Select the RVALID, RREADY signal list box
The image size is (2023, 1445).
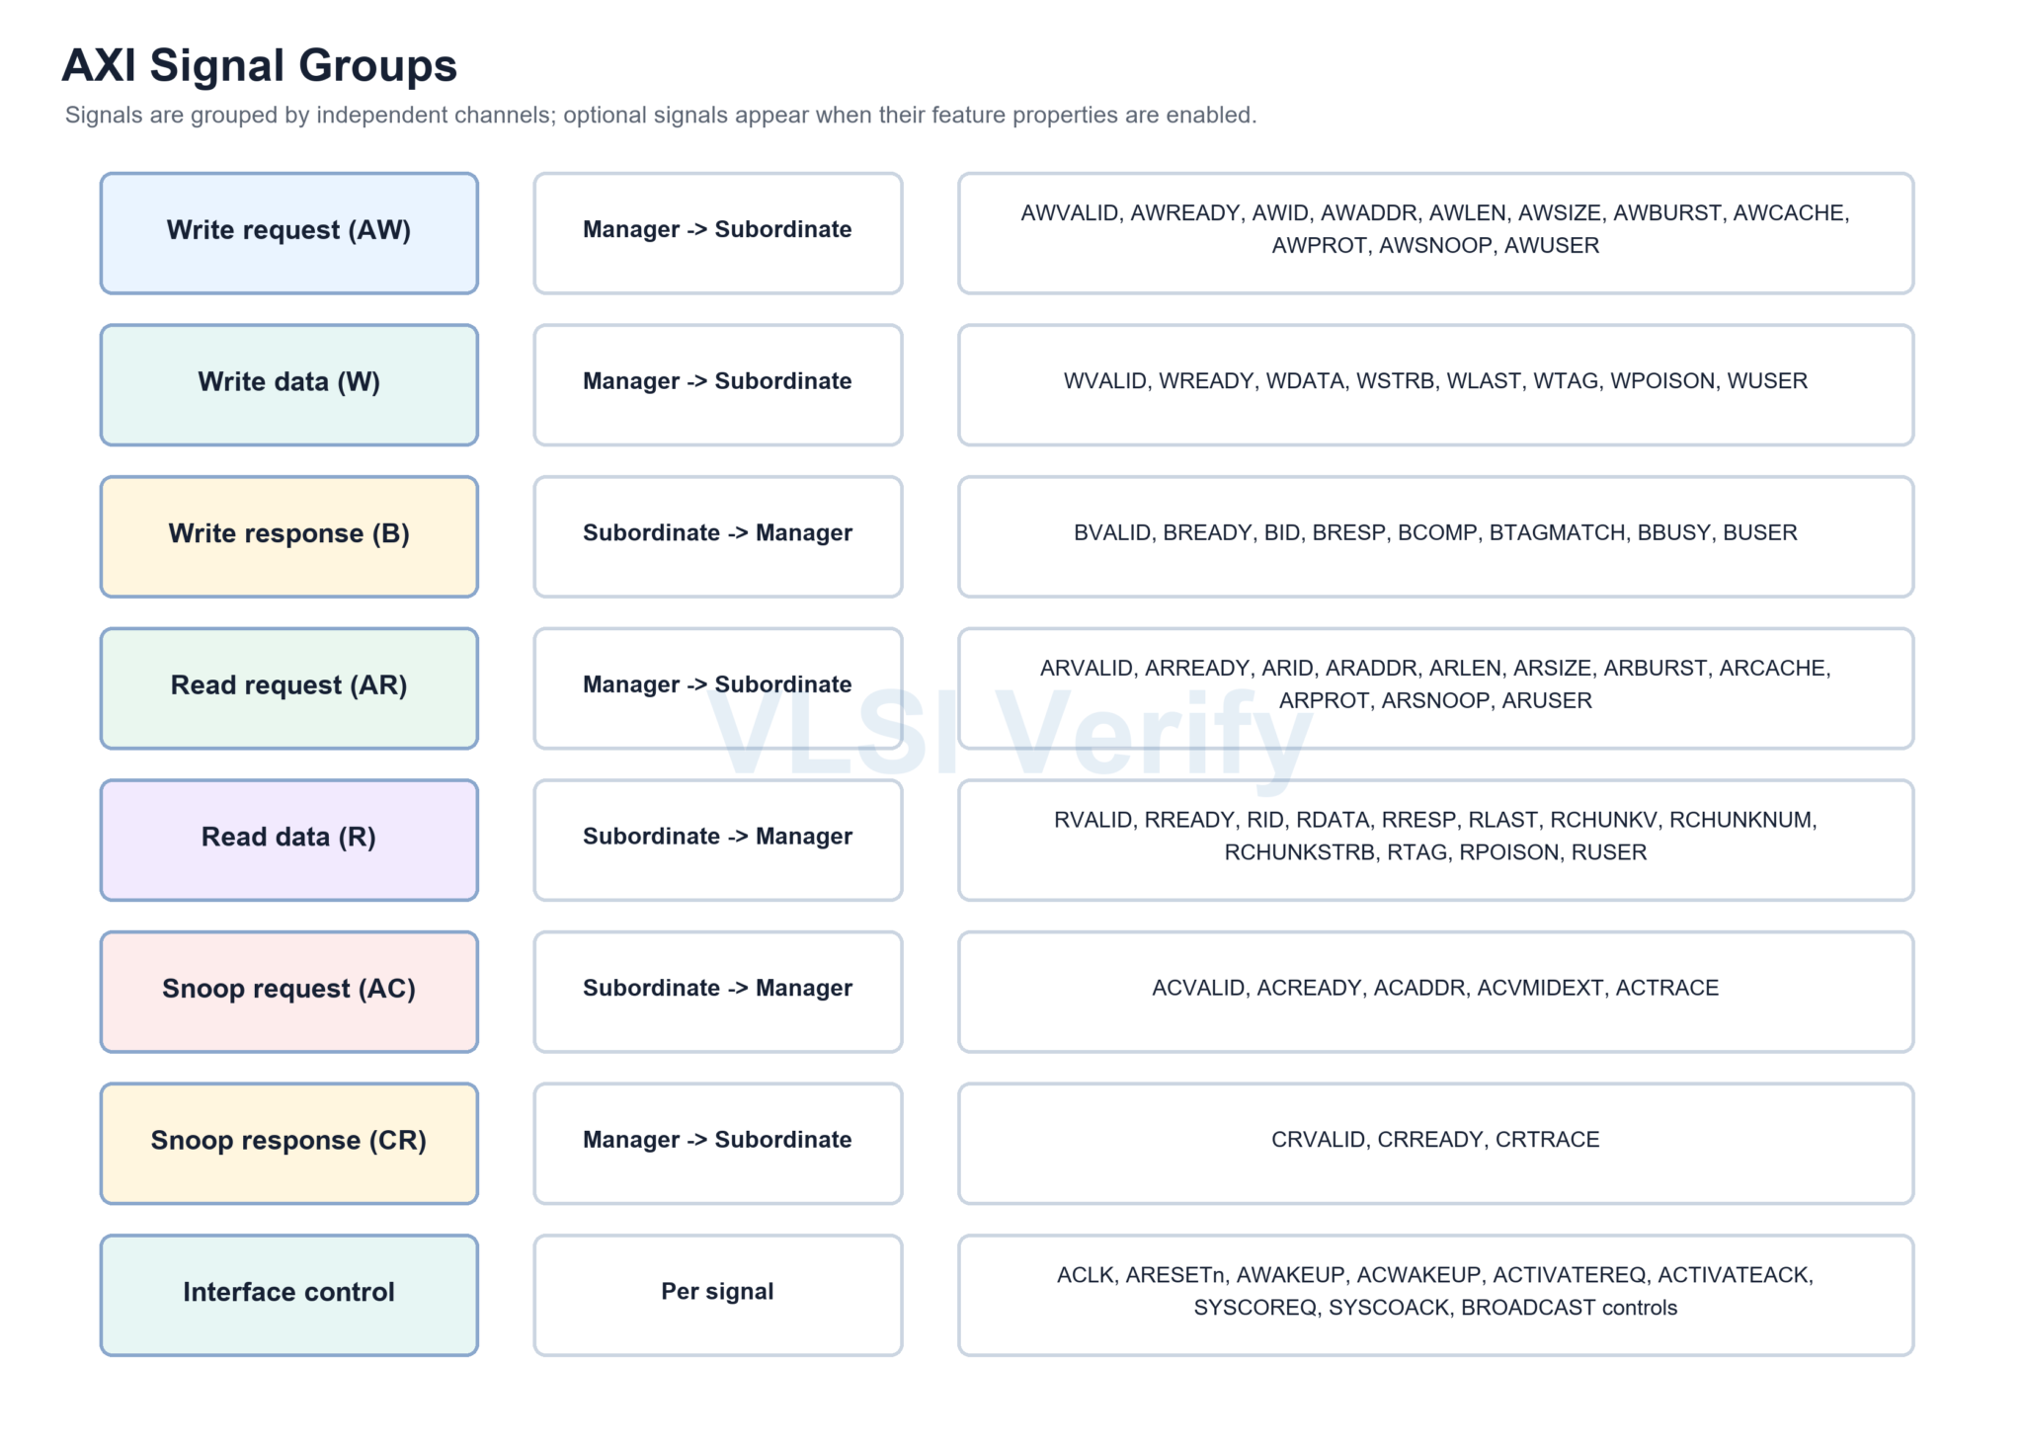click(x=1436, y=841)
